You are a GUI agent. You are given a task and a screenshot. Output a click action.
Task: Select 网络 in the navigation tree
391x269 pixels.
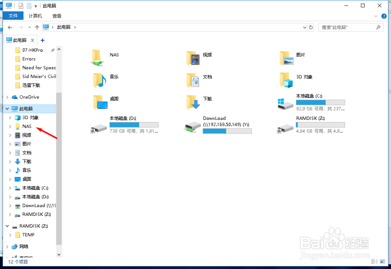point(24,247)
